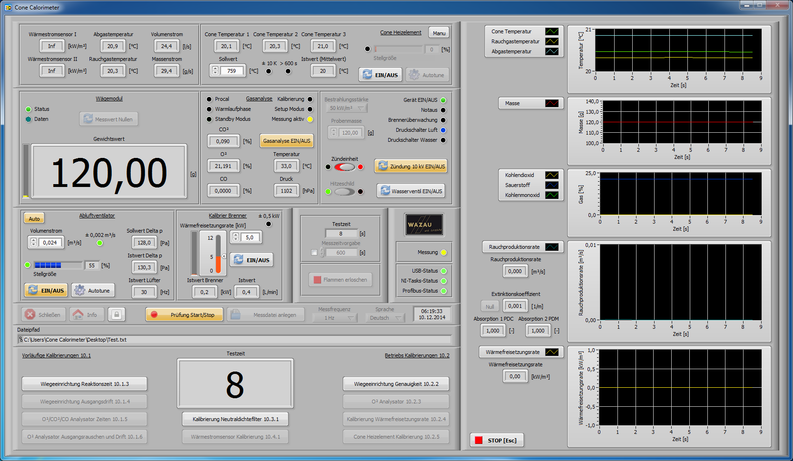Toggle the Zündeinheit switch
793x461 pixels.
click(x=344, y=167)
